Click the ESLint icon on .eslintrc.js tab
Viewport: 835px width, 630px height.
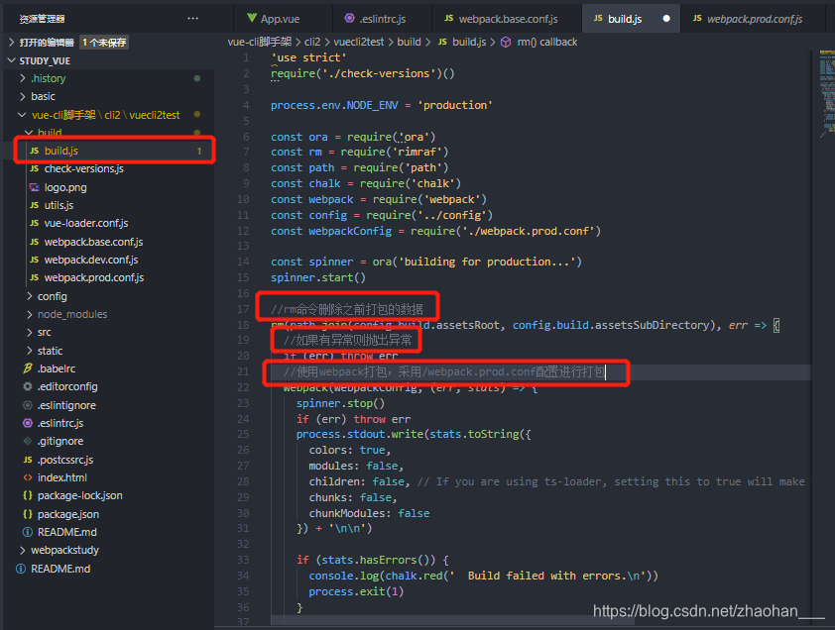pos(349,18)
